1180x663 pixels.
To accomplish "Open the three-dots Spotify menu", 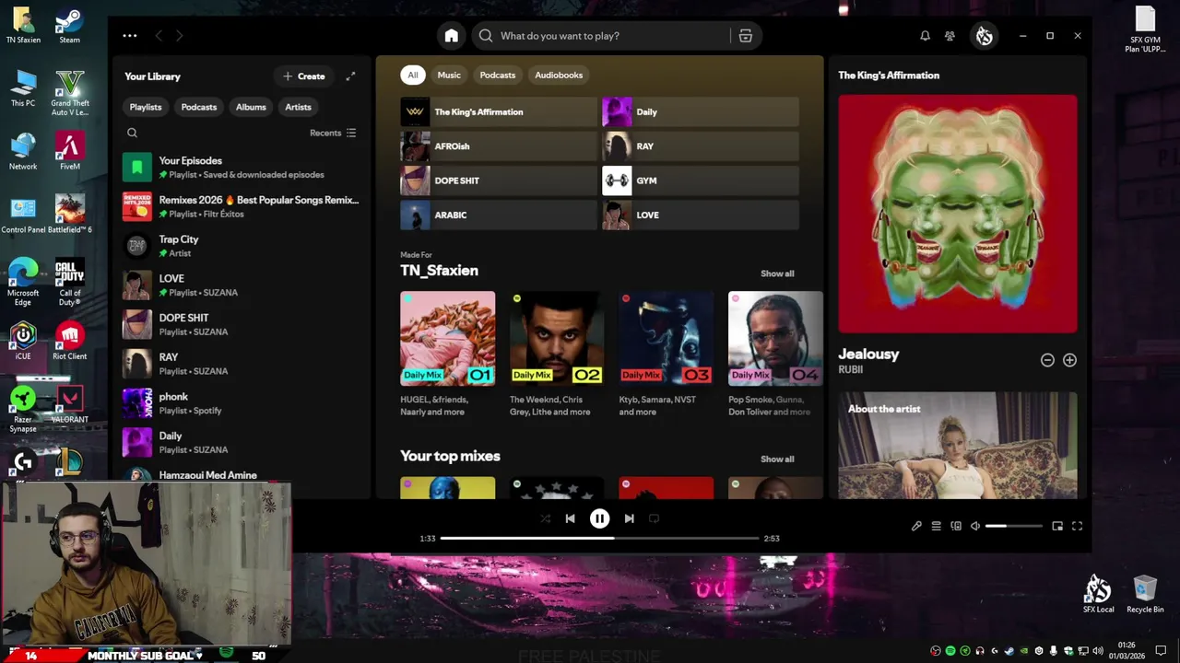I will [130, 36].
